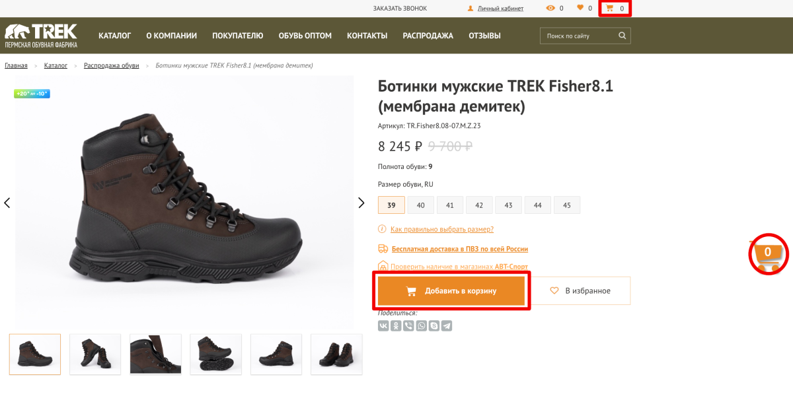The image size is (793, 406).
Task: Select shoe size 41
Action: click(450, 205)
